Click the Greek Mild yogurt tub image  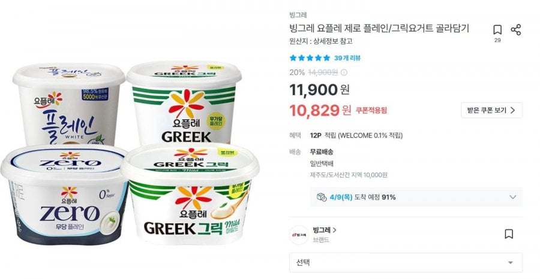point(190,193)
